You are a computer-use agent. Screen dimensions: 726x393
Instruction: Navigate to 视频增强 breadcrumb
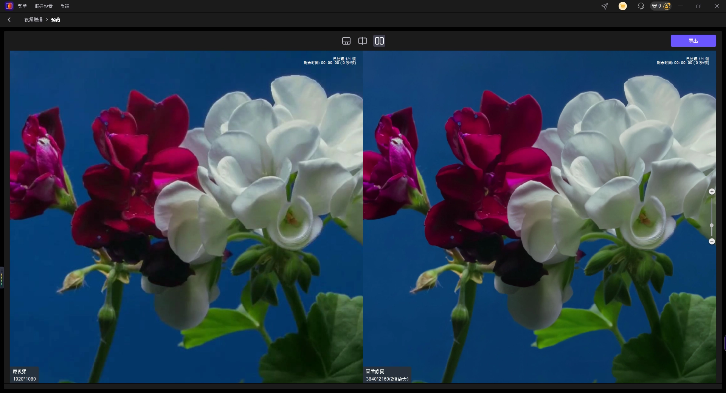[x=33, y=20]
